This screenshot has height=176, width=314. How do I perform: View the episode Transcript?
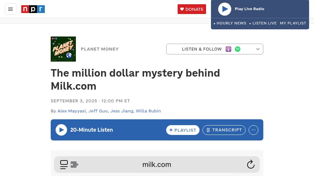pos(224,130)
